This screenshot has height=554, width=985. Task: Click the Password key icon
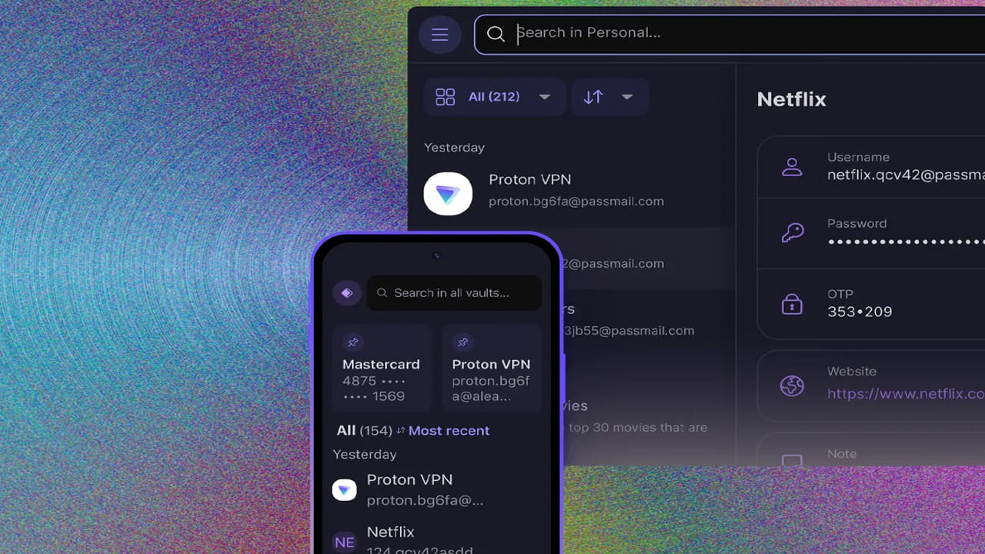point(792,233)
